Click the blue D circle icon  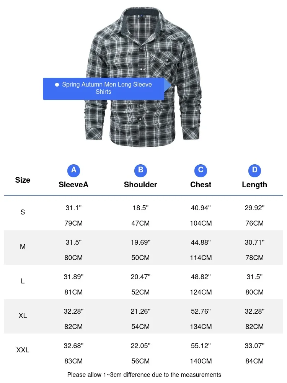tap(254, 170)
